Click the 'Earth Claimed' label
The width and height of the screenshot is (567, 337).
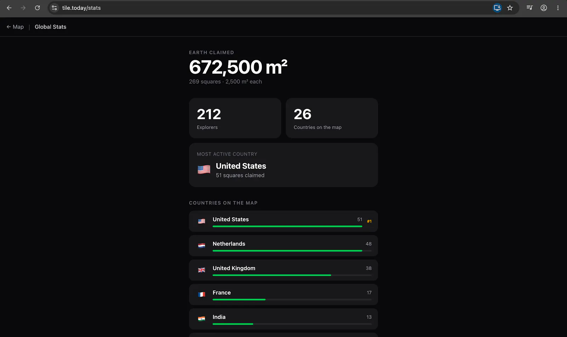(x=211, y=52)
